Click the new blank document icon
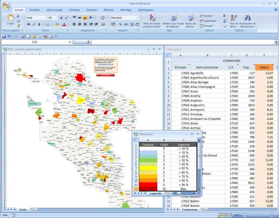This screenshot has height=218, width=279. tap(29, 36)
